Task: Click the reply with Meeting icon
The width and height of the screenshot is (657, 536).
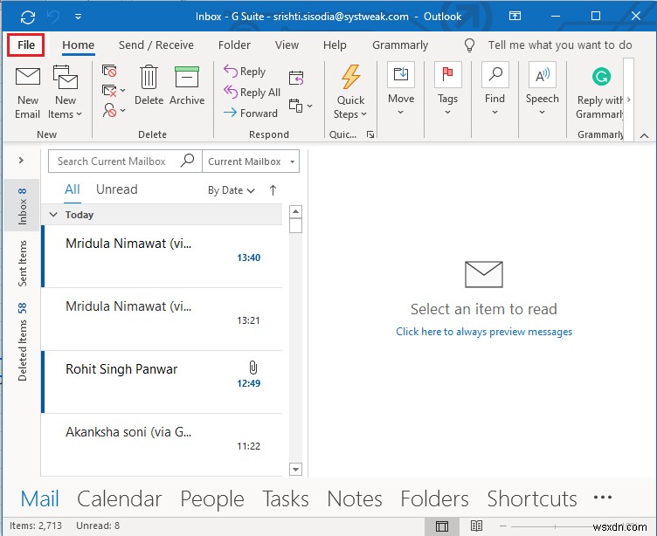Action: point(296,78)
